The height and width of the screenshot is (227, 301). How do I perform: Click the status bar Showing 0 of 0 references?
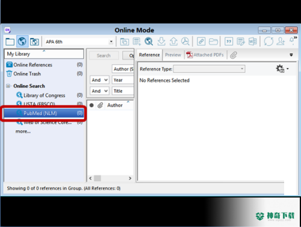[x=64, y=188]
